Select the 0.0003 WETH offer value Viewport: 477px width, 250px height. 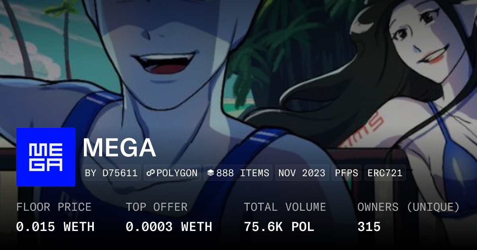click(x=169, y=227)
